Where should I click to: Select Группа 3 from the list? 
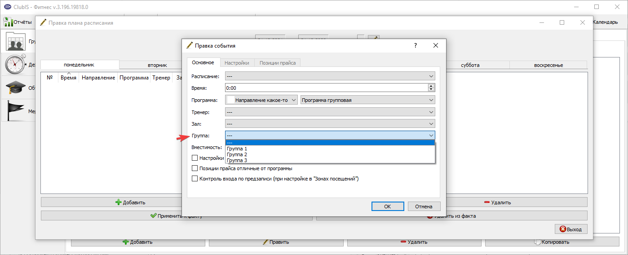330,160
